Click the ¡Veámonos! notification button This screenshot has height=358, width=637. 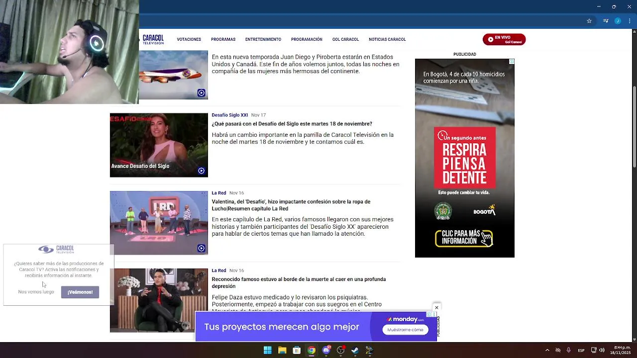[x=80, y=292]
